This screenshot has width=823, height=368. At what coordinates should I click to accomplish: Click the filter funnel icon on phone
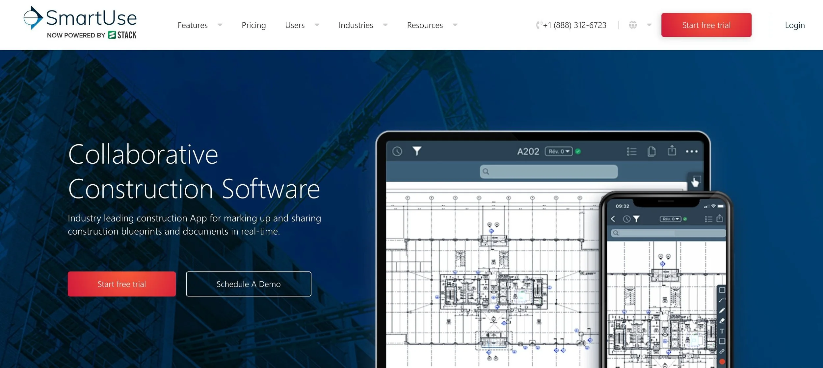[x=636, y=219]
